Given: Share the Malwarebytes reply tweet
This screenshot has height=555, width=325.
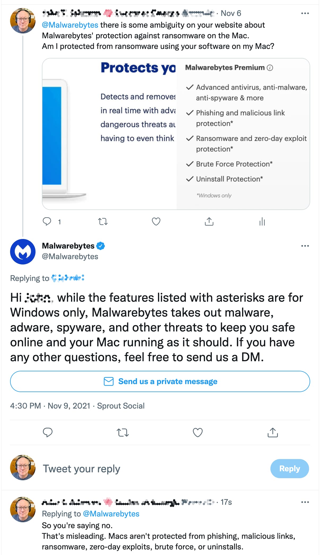Looking at the screenshot, I should (x=273, y=432).
